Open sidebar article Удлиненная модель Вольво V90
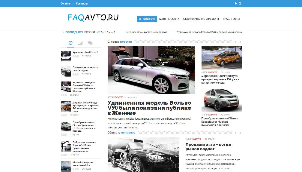 coord(84,87)
